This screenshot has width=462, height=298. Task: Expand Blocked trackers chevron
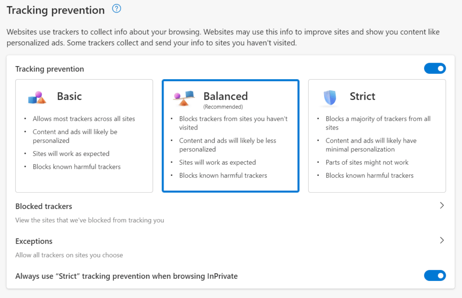point(442,205)
